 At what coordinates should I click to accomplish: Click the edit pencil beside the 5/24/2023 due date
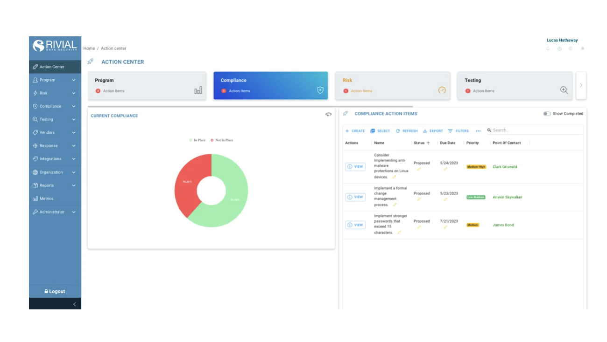pos(445,169)
